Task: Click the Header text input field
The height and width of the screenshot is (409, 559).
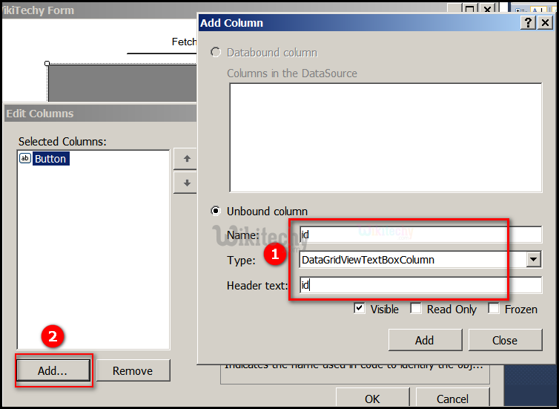Action: click(420, 285)
